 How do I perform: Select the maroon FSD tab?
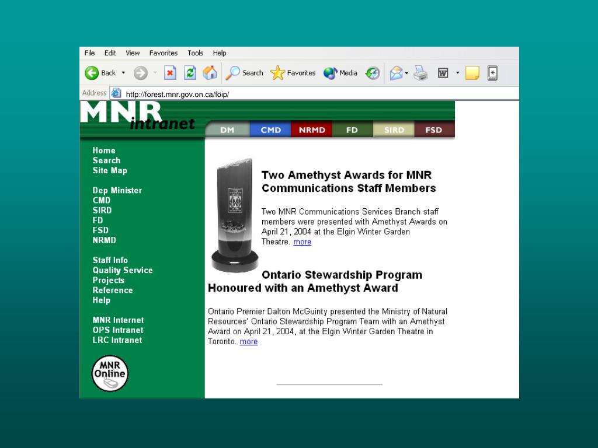tap(434, 129)
